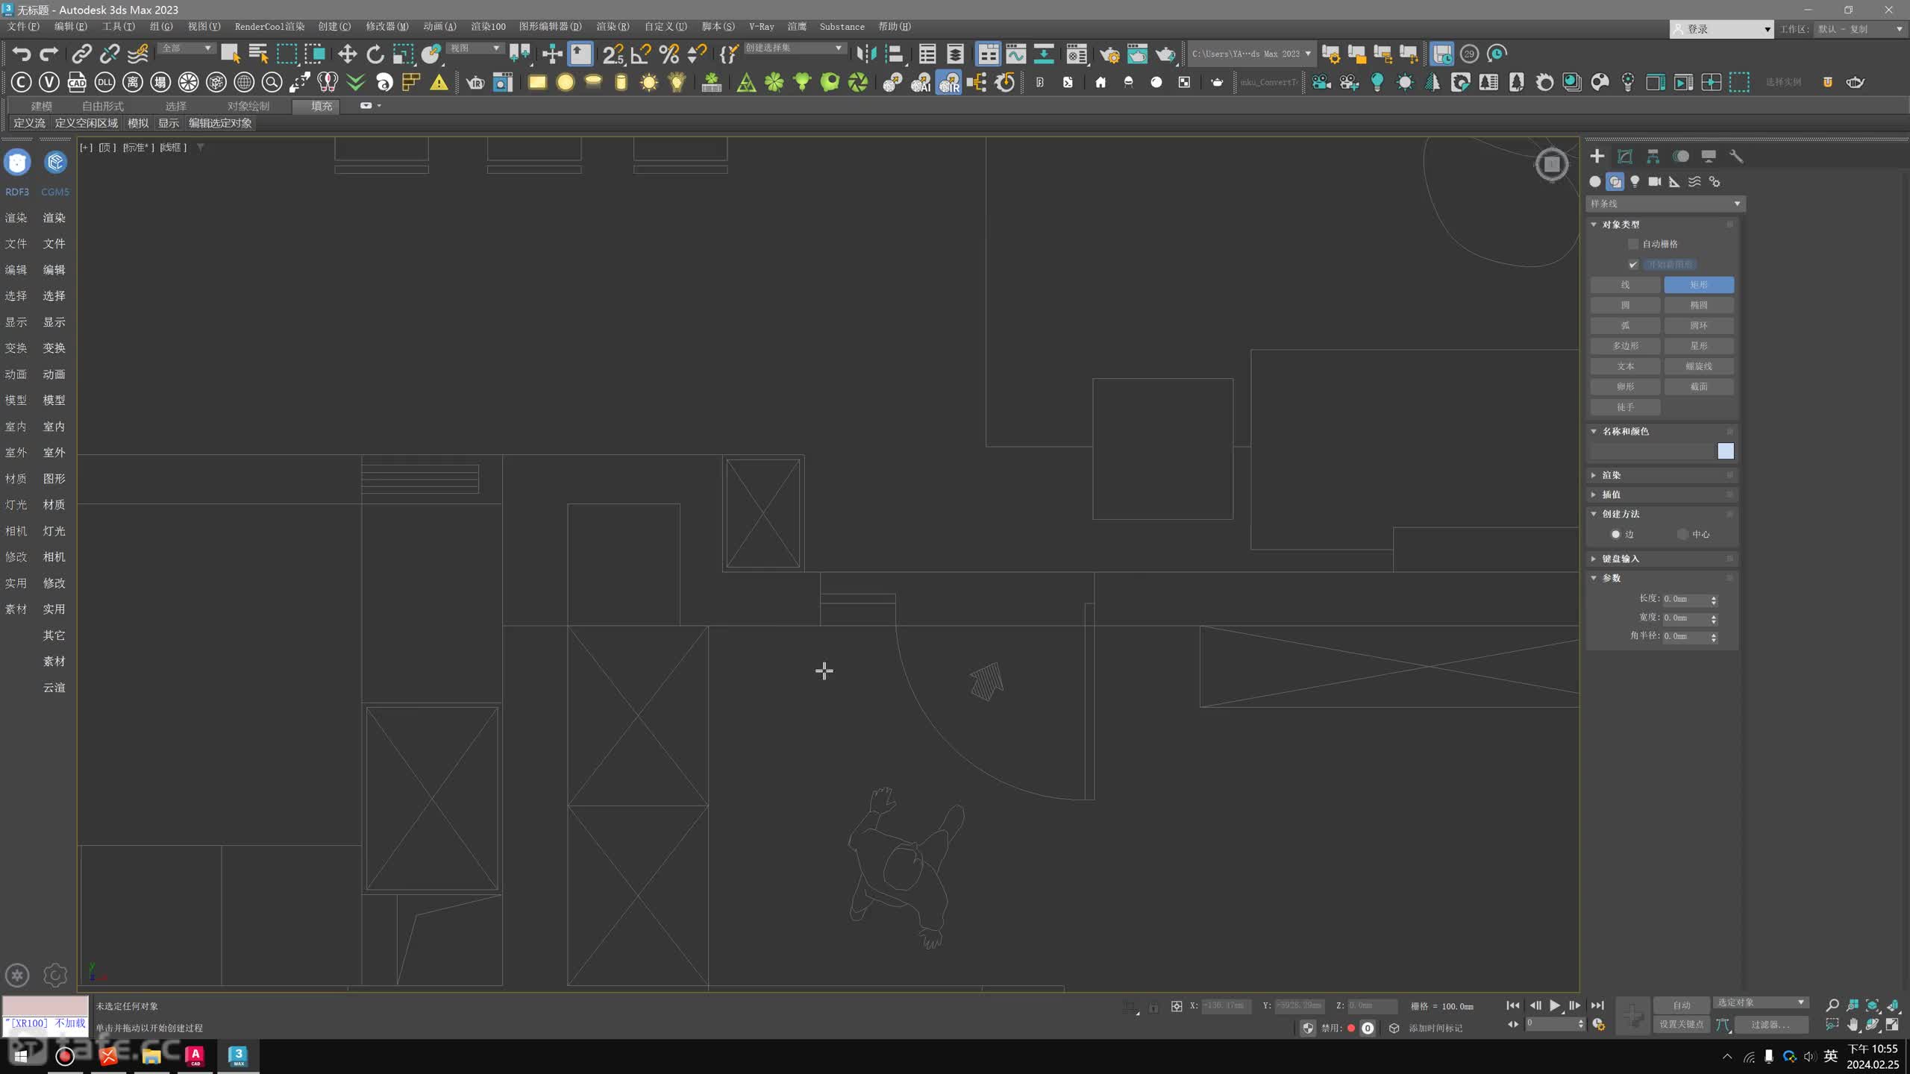Open the project path dropdown
This screenshot has width=1910, height=1074.
[x=1251, y=54]
